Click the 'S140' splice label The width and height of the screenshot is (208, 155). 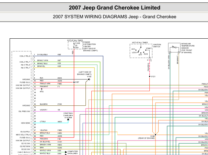(152, 136)
